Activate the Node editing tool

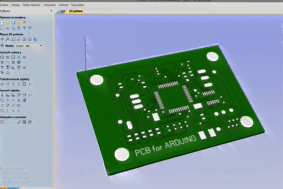(8, 95)
